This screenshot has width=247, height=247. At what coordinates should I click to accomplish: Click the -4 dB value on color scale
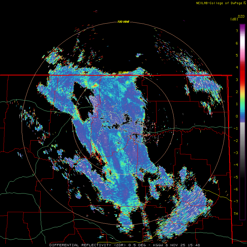(236, 165)
